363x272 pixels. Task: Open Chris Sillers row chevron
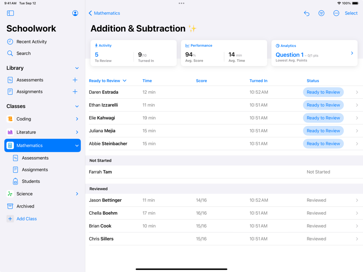click(357, 239)
